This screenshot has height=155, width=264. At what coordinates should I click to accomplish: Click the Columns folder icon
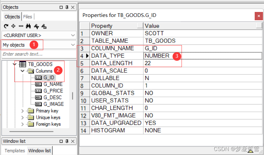31,71
